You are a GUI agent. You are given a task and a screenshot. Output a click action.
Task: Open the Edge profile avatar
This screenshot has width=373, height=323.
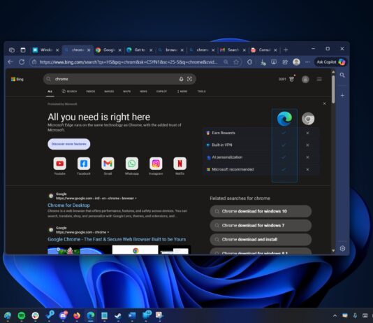click(296, 62)
